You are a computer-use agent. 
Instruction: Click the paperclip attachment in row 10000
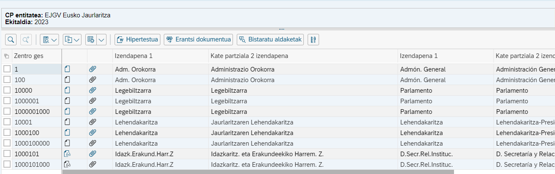pyautogui.click(x=93, y=90)
